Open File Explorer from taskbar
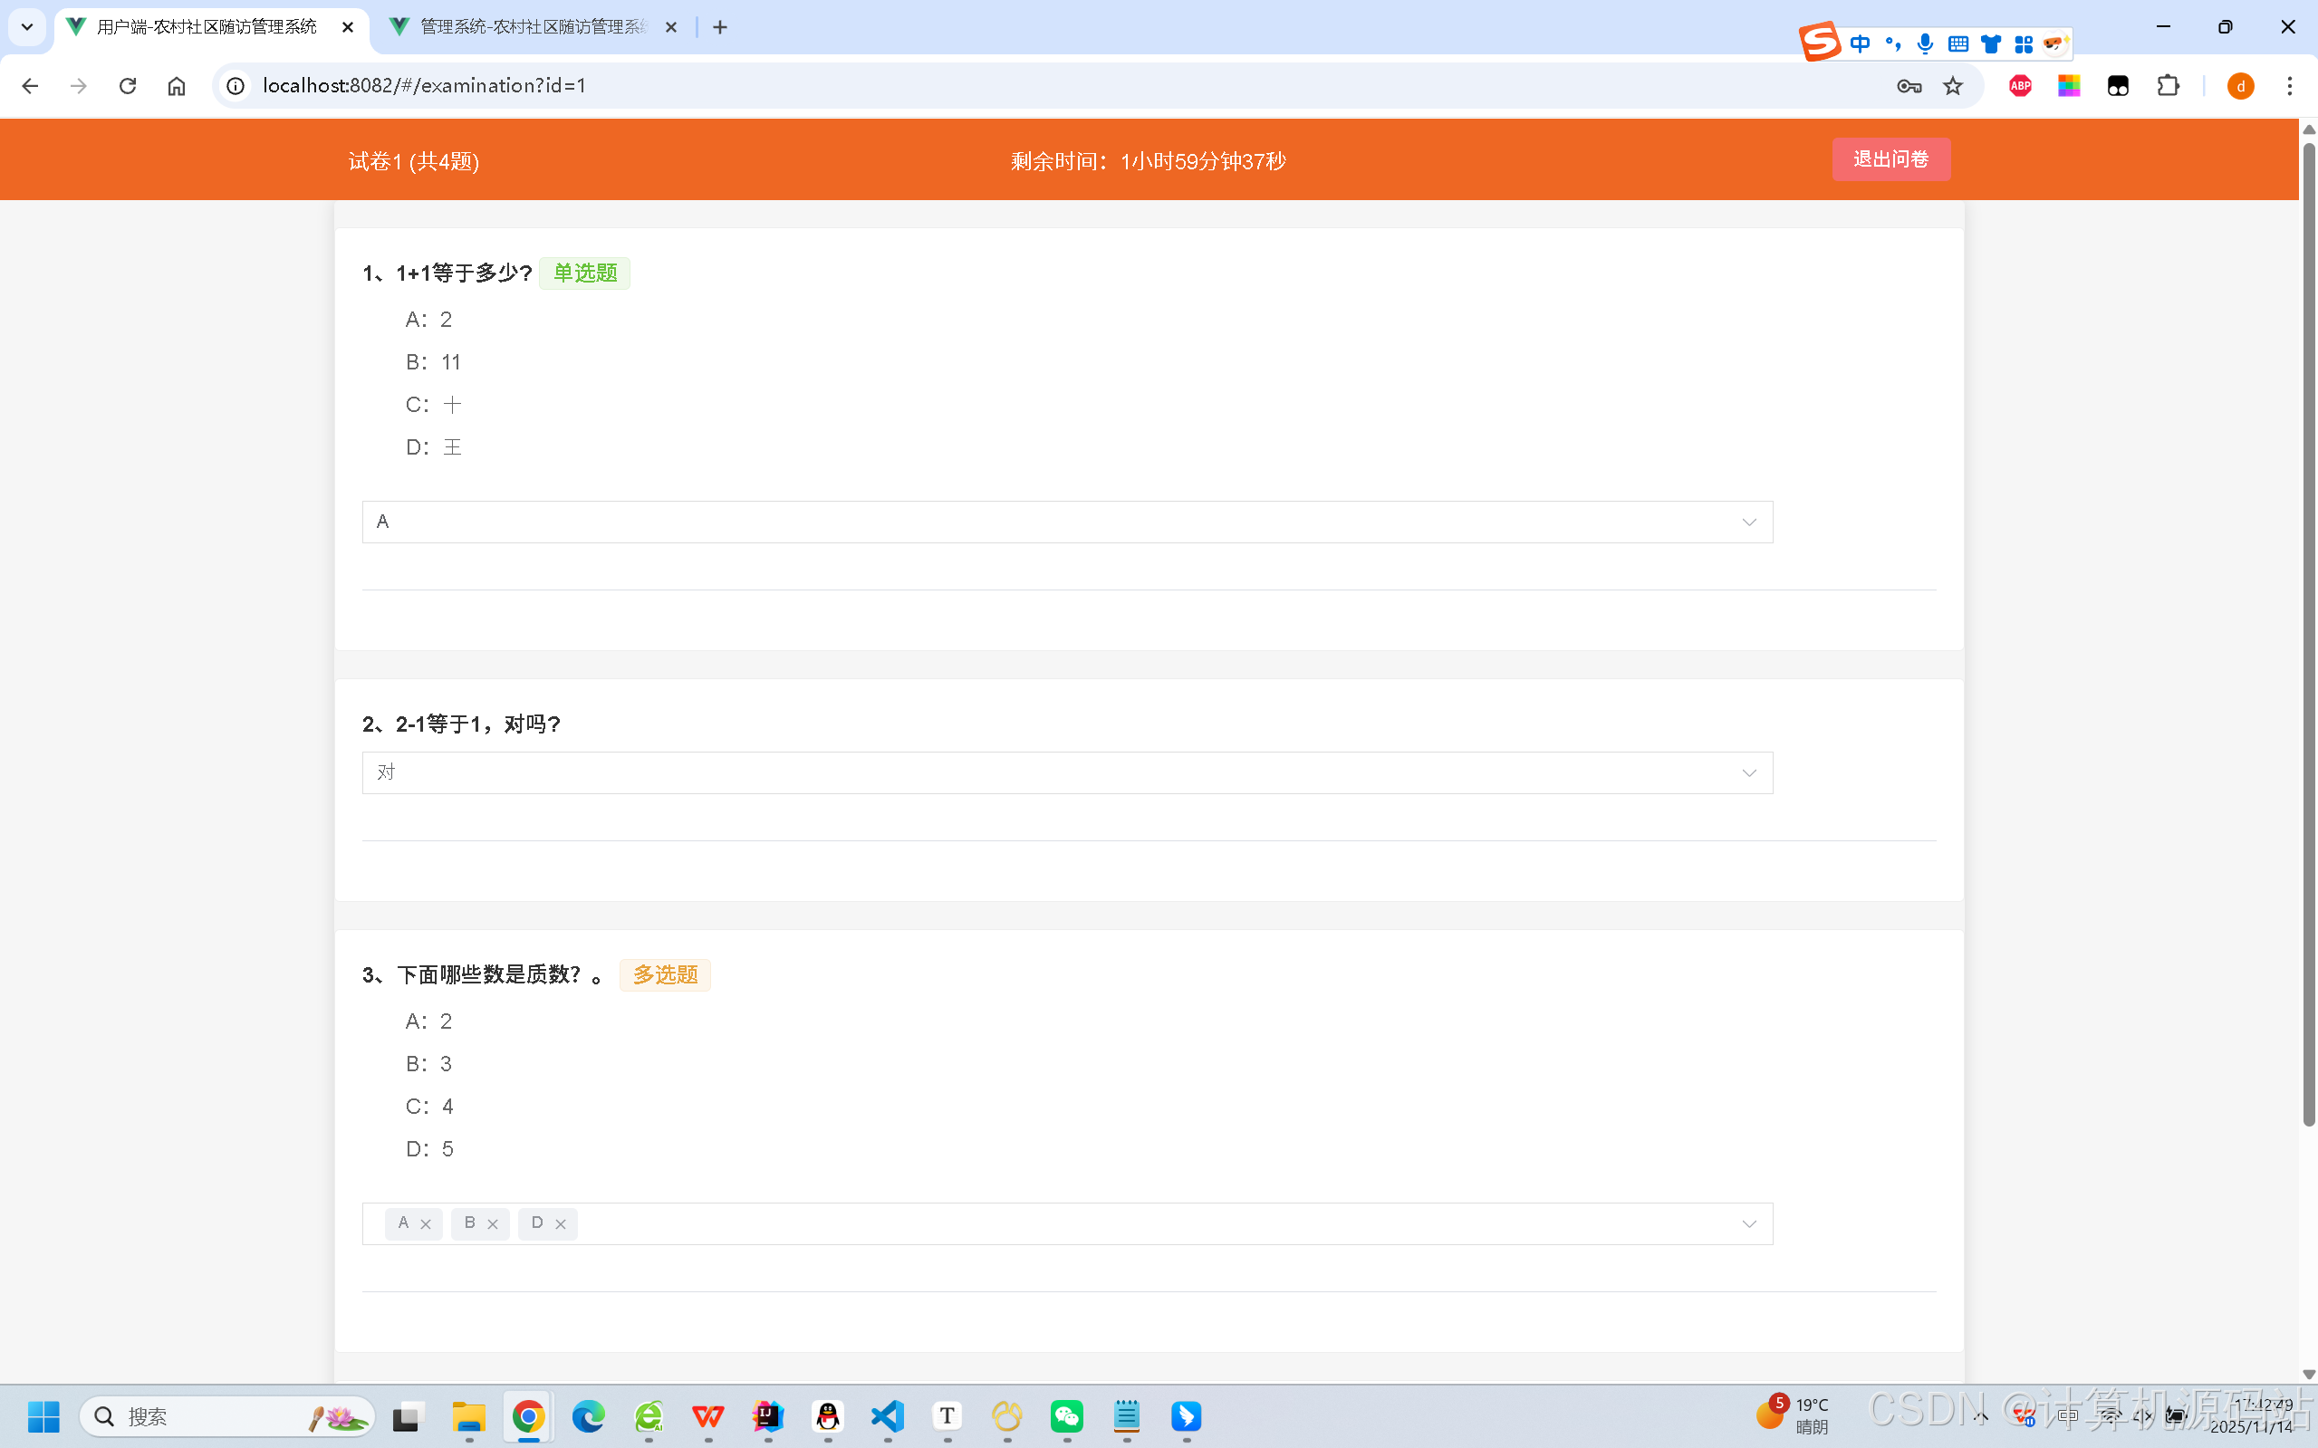2318x1448 pixels. tap(468, 1416)
